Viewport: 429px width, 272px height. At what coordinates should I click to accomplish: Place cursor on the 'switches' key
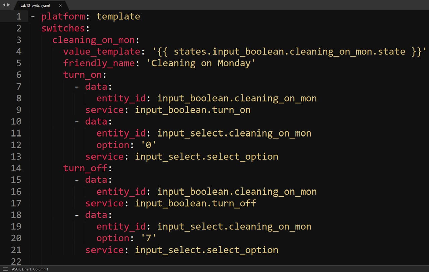click(x=63, y=28)
